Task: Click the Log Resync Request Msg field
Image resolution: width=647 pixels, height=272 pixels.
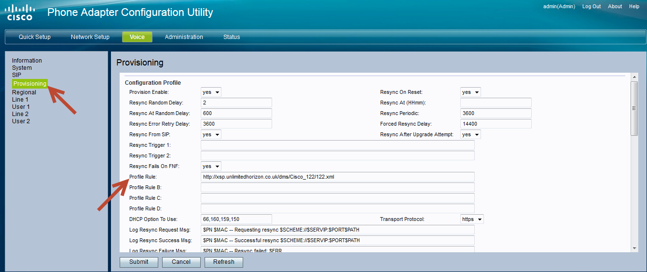Action: 338,230
